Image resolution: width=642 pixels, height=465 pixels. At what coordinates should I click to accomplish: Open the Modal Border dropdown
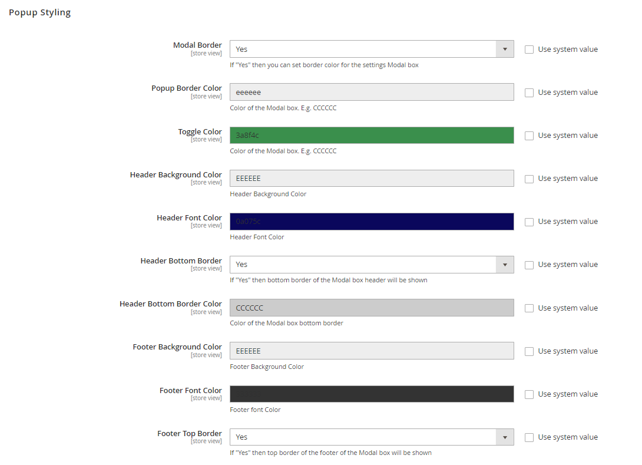pos(371,50)
